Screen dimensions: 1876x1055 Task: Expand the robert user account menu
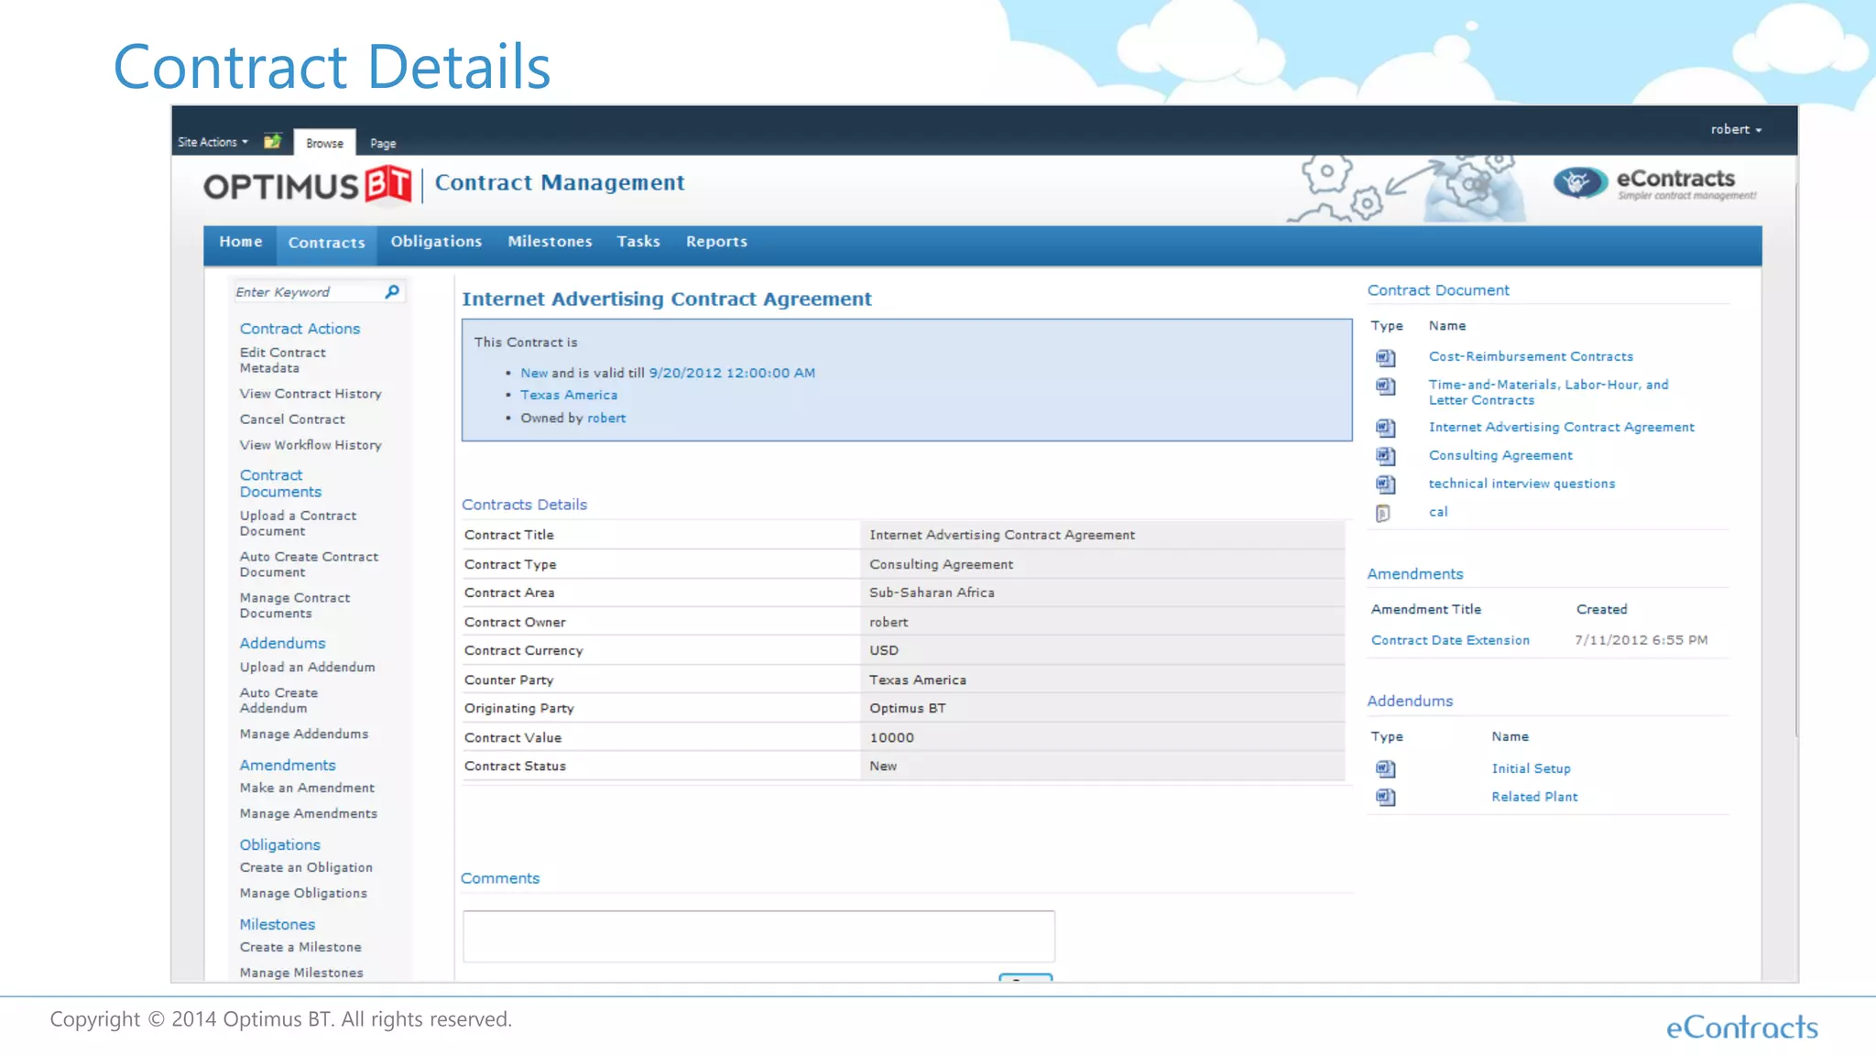[1735, 130]
